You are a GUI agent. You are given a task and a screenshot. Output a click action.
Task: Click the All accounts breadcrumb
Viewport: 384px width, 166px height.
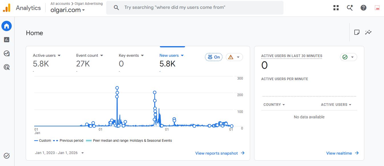[x=60, y=4]
